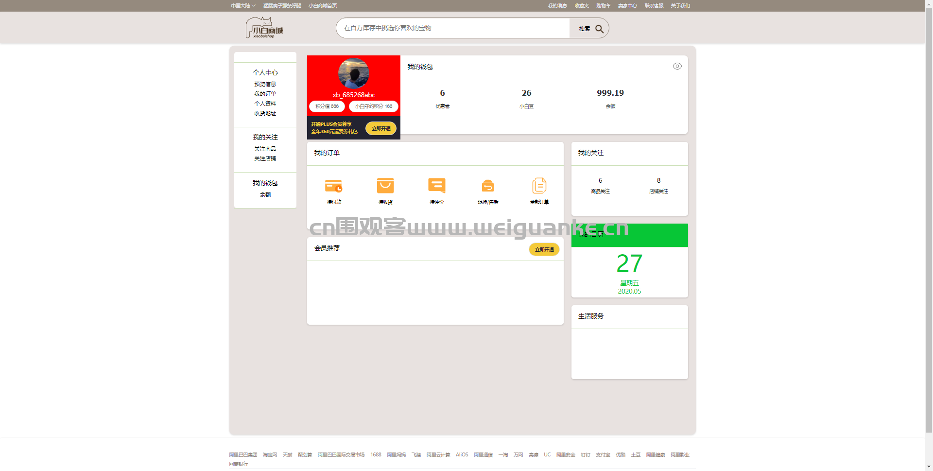Click the 个人中心 sidebar heading
The image size is (933, 471).
pos(265,72)
